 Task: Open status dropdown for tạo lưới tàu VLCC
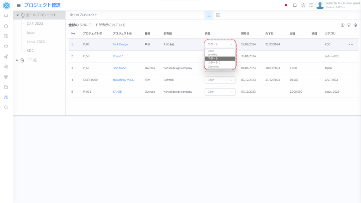[x=220, y=80]
